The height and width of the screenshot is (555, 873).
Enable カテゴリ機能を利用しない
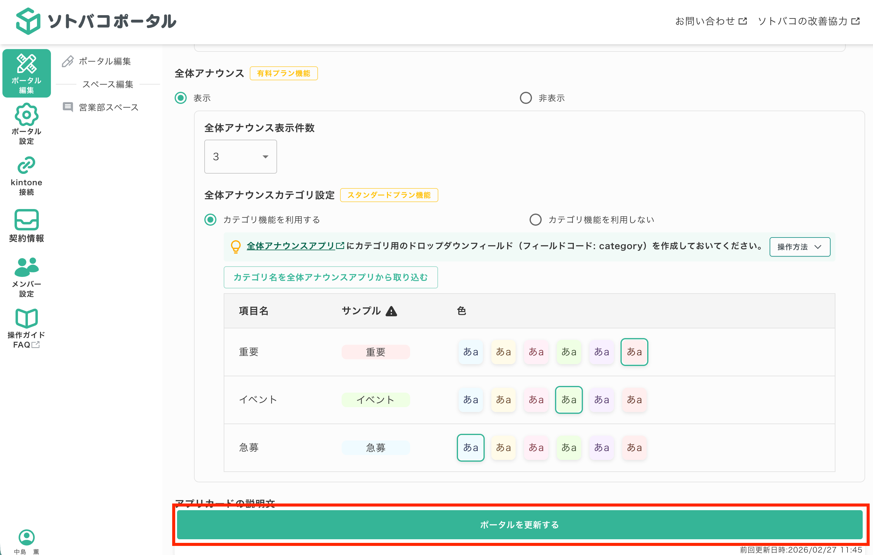pos(536,220)
